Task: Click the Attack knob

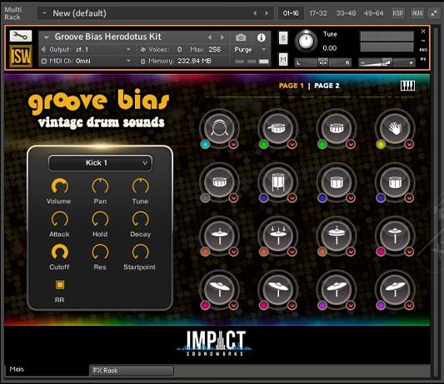Action: pyautogui.click(x=59, y=219)
